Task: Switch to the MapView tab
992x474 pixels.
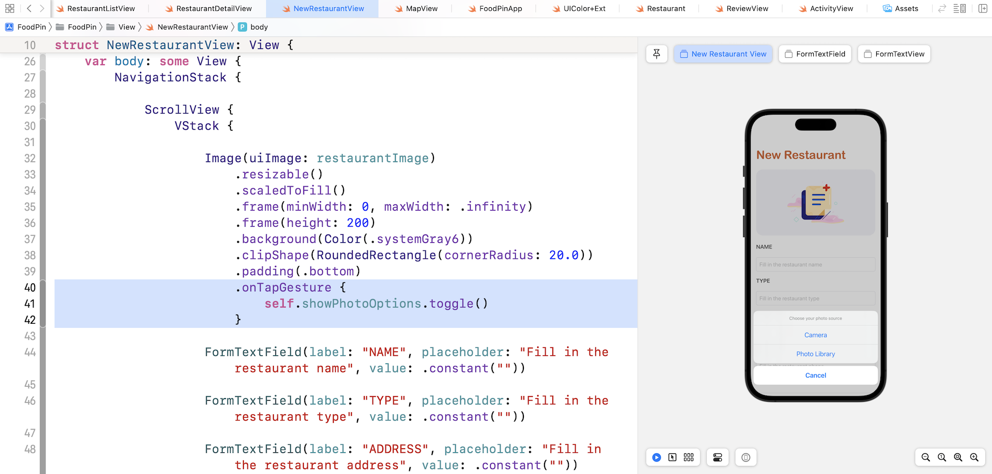Action: point(421,9)
